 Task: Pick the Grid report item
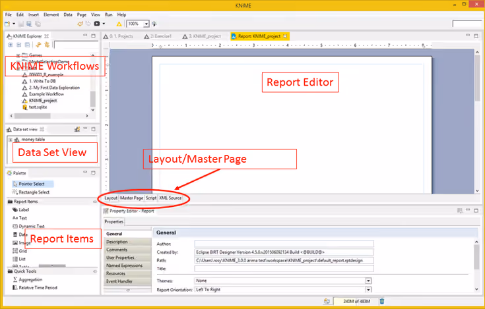(22, 251)
